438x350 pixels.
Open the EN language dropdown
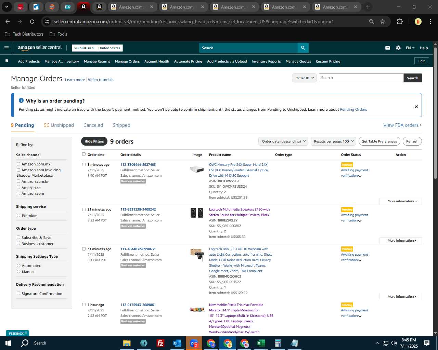coord(410,48)
